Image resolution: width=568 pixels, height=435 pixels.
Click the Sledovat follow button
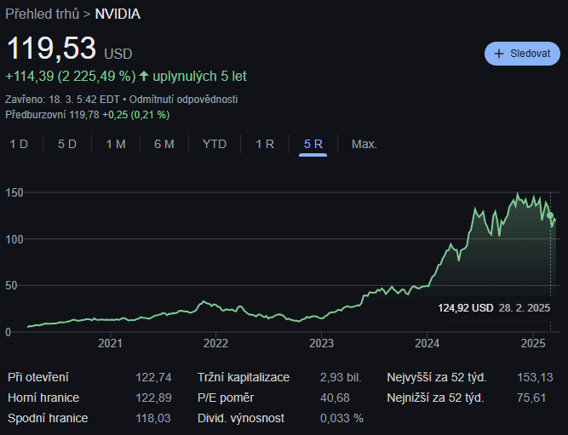[x=522, y=54]
